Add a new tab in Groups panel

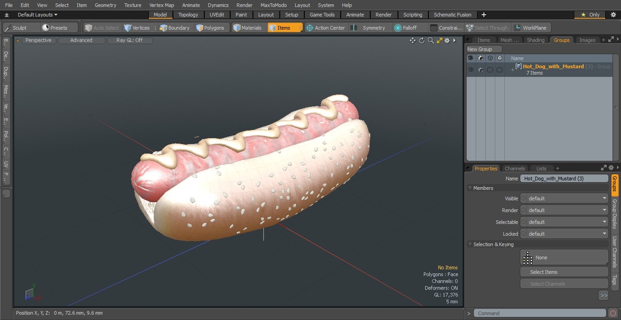[x=603, y=40]
